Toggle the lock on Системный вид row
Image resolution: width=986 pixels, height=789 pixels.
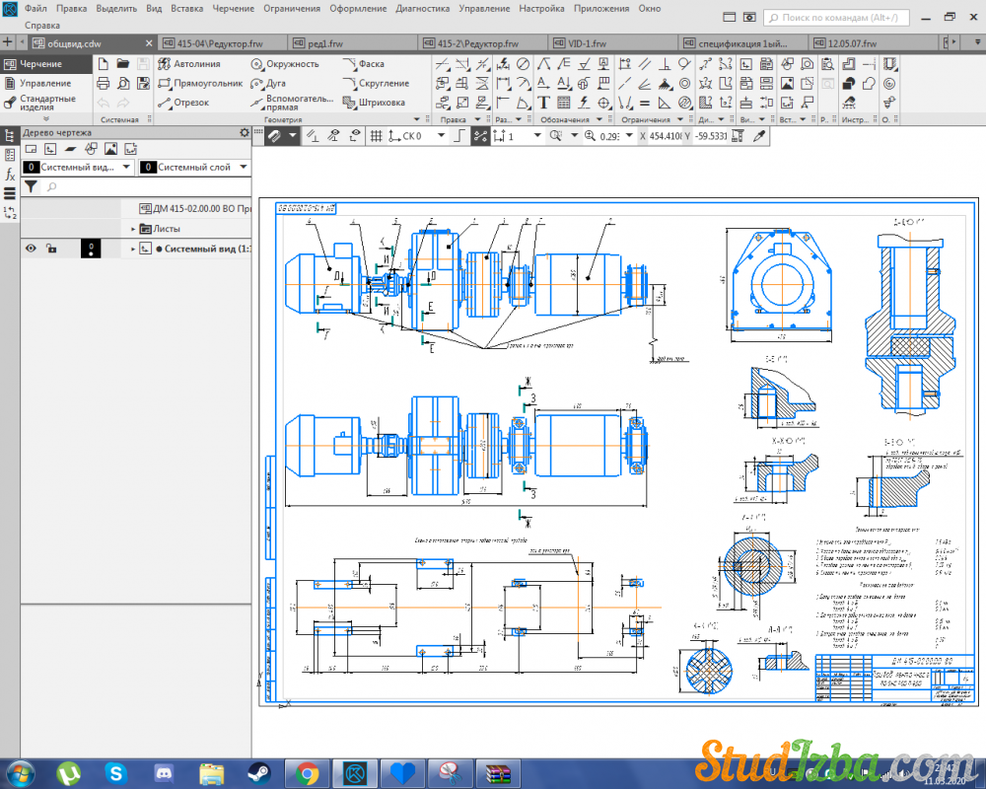(x=51, y=249)
